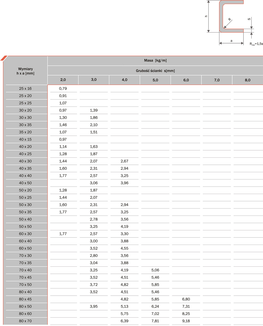Click the 2,67 mass value
The height and width of the screenshot is (326, 263).
(125, 161)
